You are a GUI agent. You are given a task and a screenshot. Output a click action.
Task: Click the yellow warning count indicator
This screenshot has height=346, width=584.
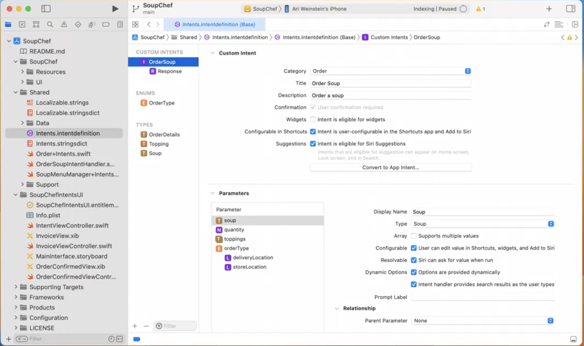point(481,9)
